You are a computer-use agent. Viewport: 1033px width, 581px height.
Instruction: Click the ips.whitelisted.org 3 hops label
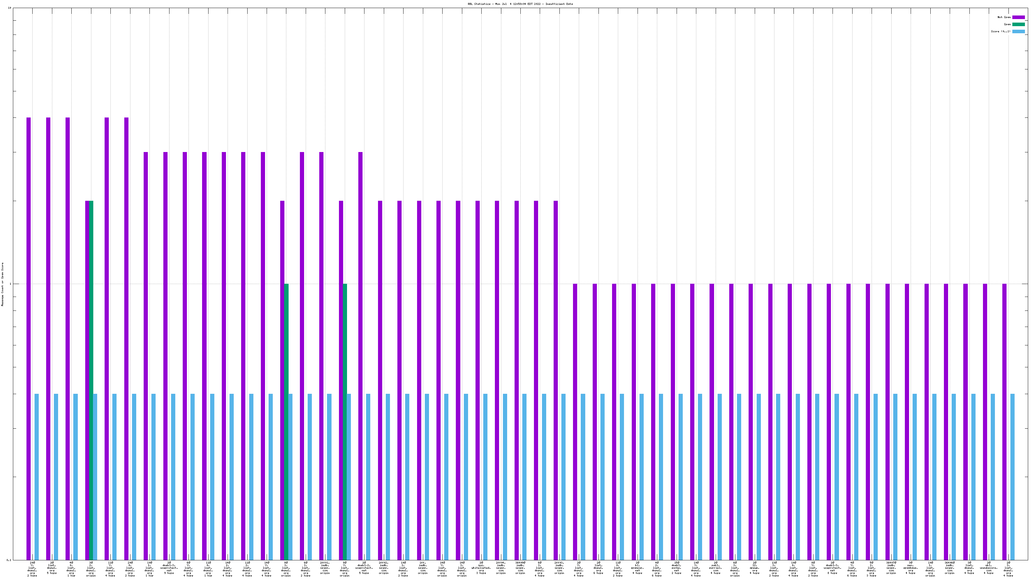(481, 568)
